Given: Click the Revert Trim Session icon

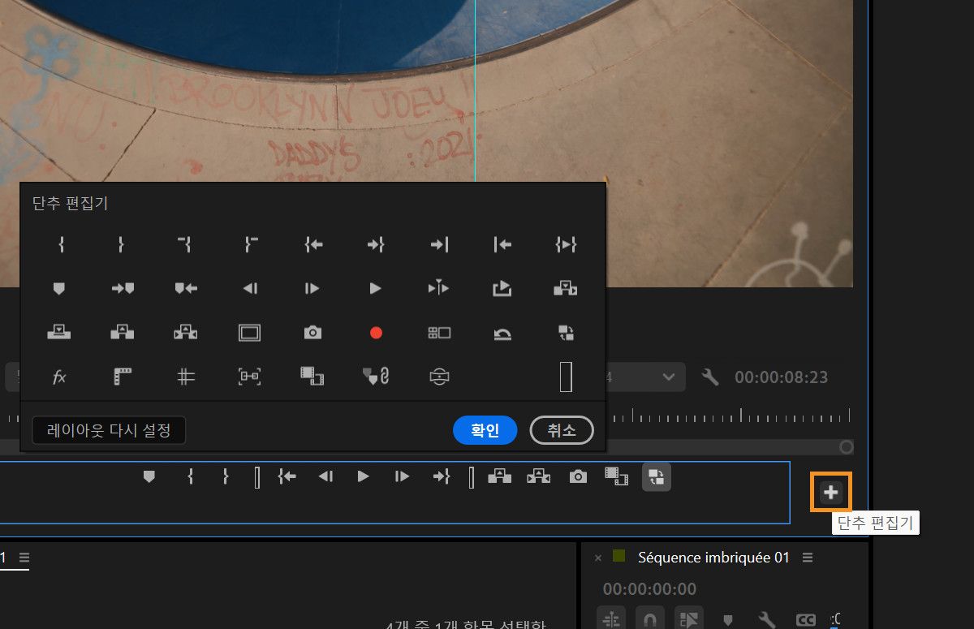Looking at the screenshot, I should pyautogui.click(x=502, y=333).
